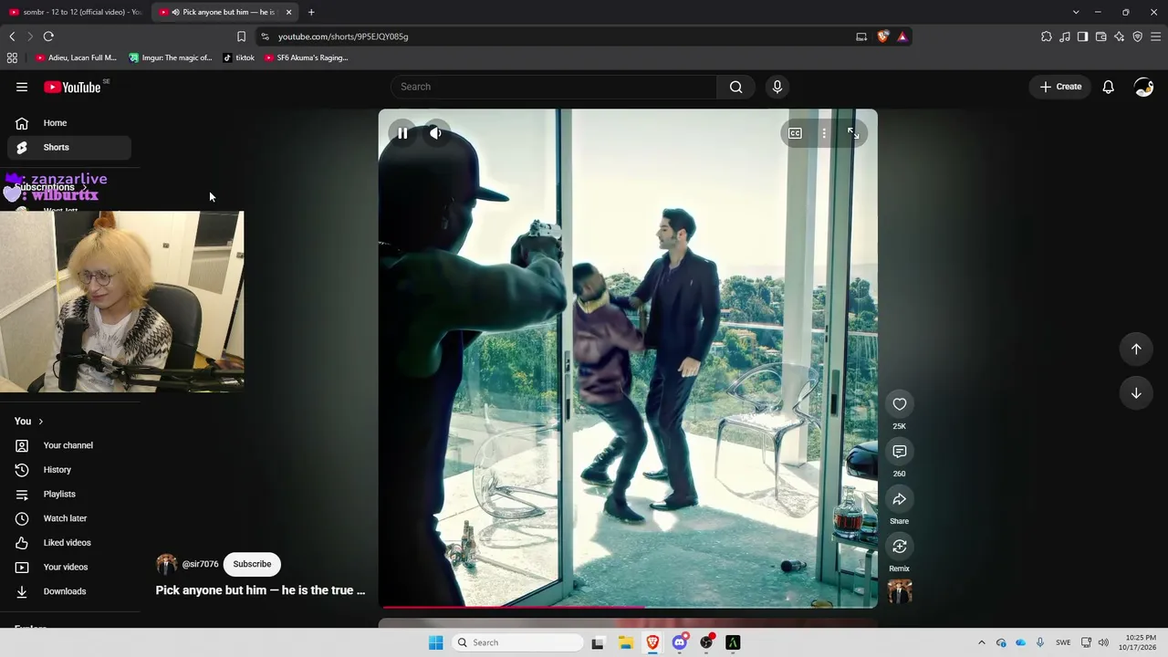This screenshot has width=1168, height=657.
Task: Open the tiktok bookmark
Action: 239,57
